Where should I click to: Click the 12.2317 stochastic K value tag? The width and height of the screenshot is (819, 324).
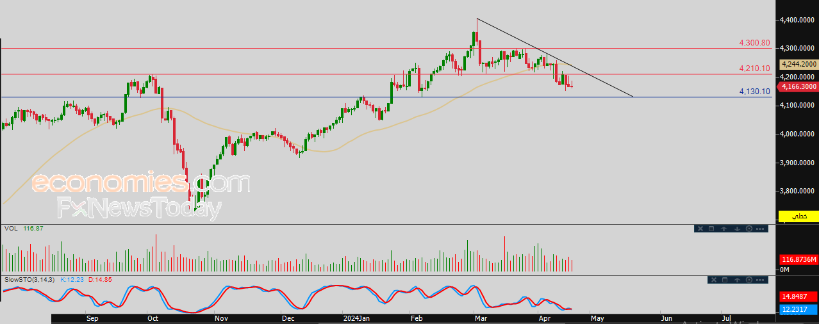(x=798, y=309)
